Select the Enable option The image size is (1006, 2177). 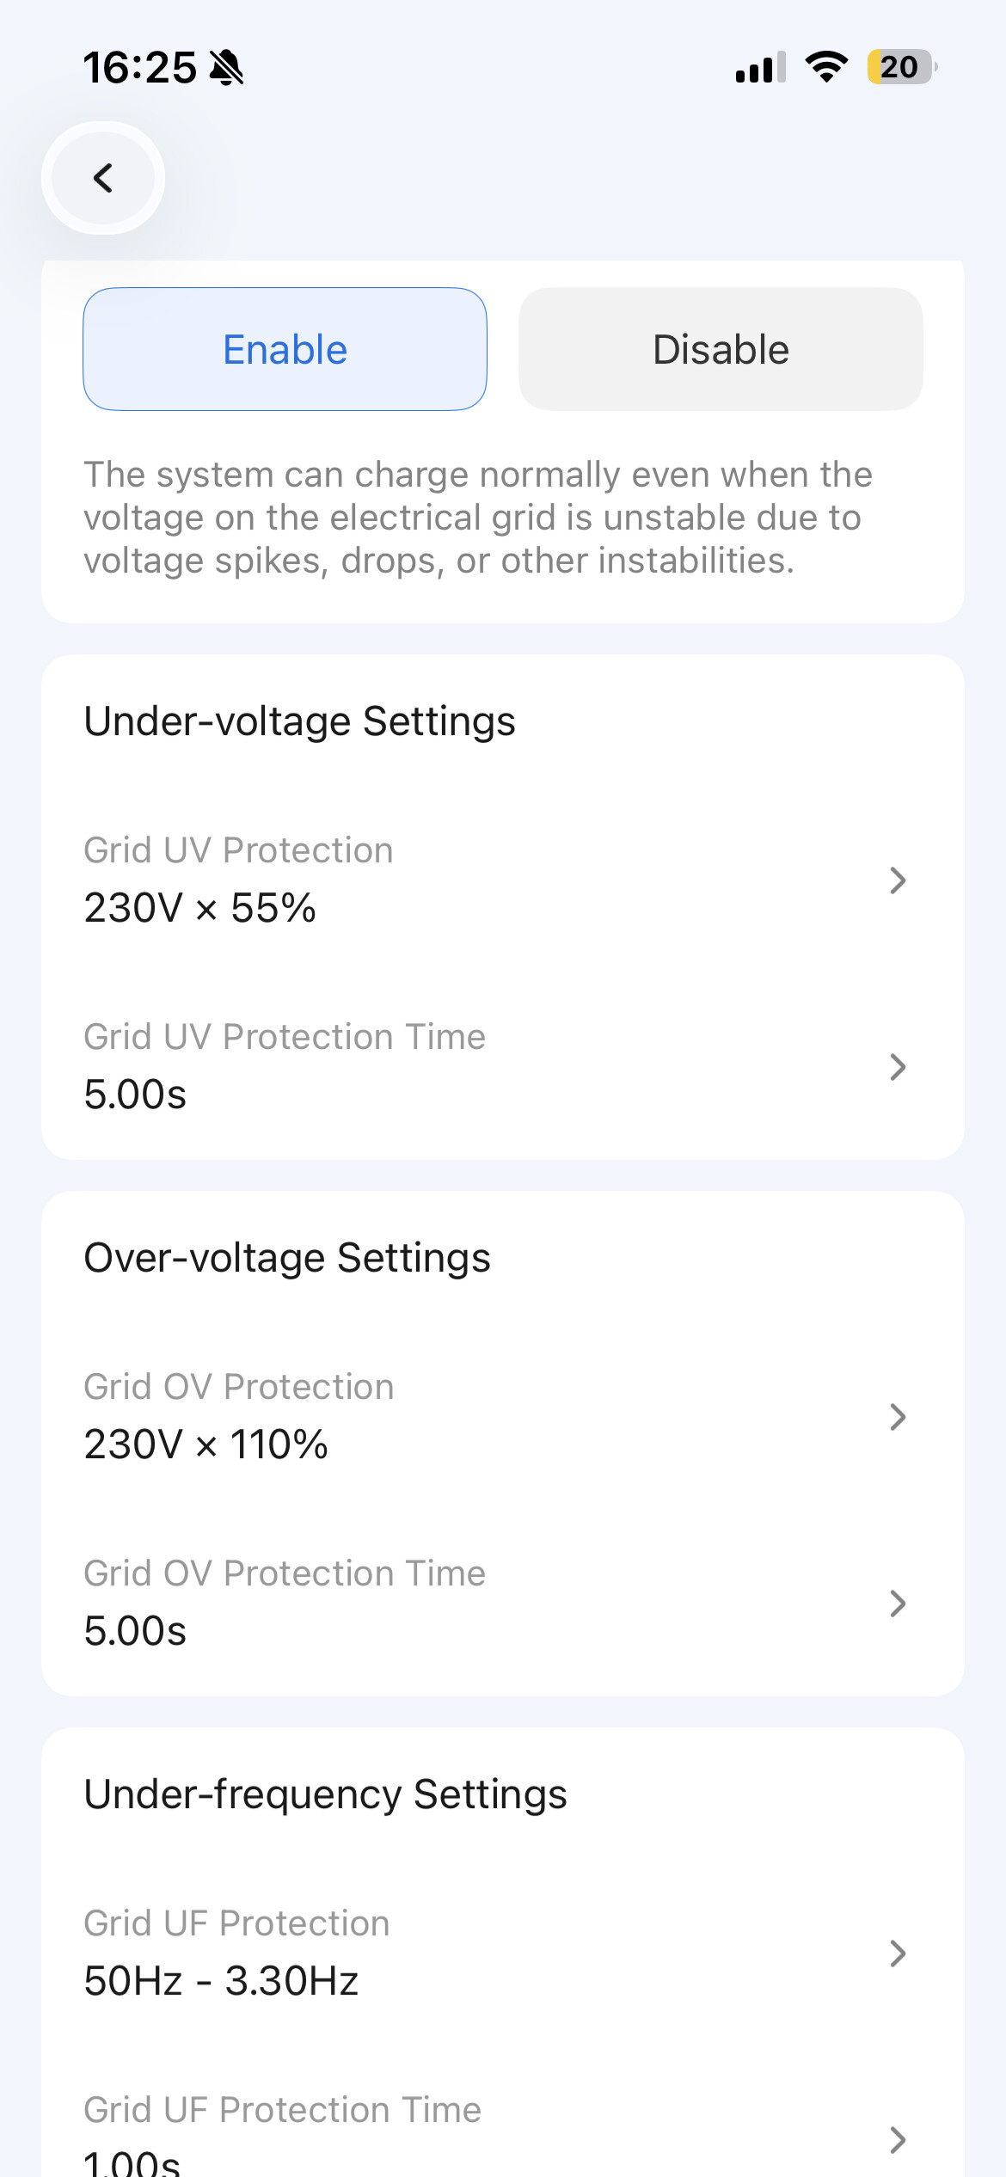[285, 349]
